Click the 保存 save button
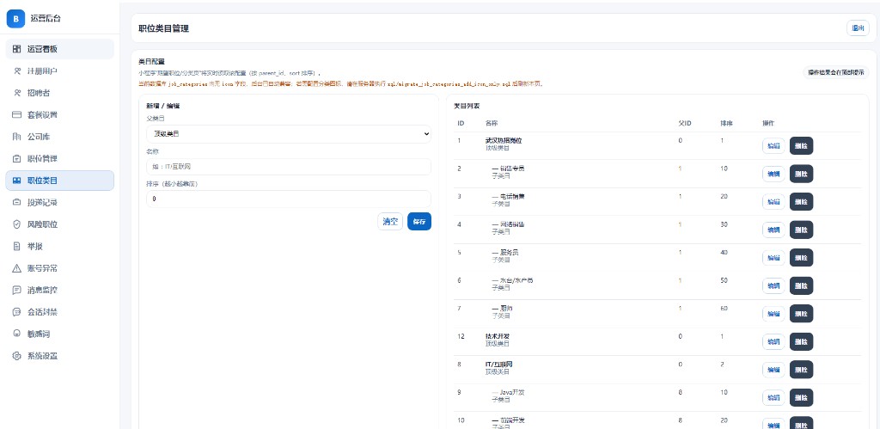Image resolution: width=880 pixels, height=429 pixels. (x=419, y=221)
